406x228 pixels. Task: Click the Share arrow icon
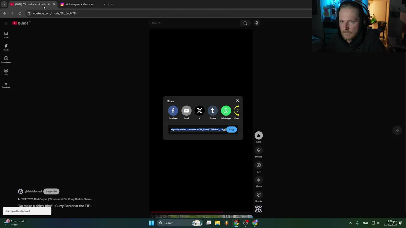259,180
